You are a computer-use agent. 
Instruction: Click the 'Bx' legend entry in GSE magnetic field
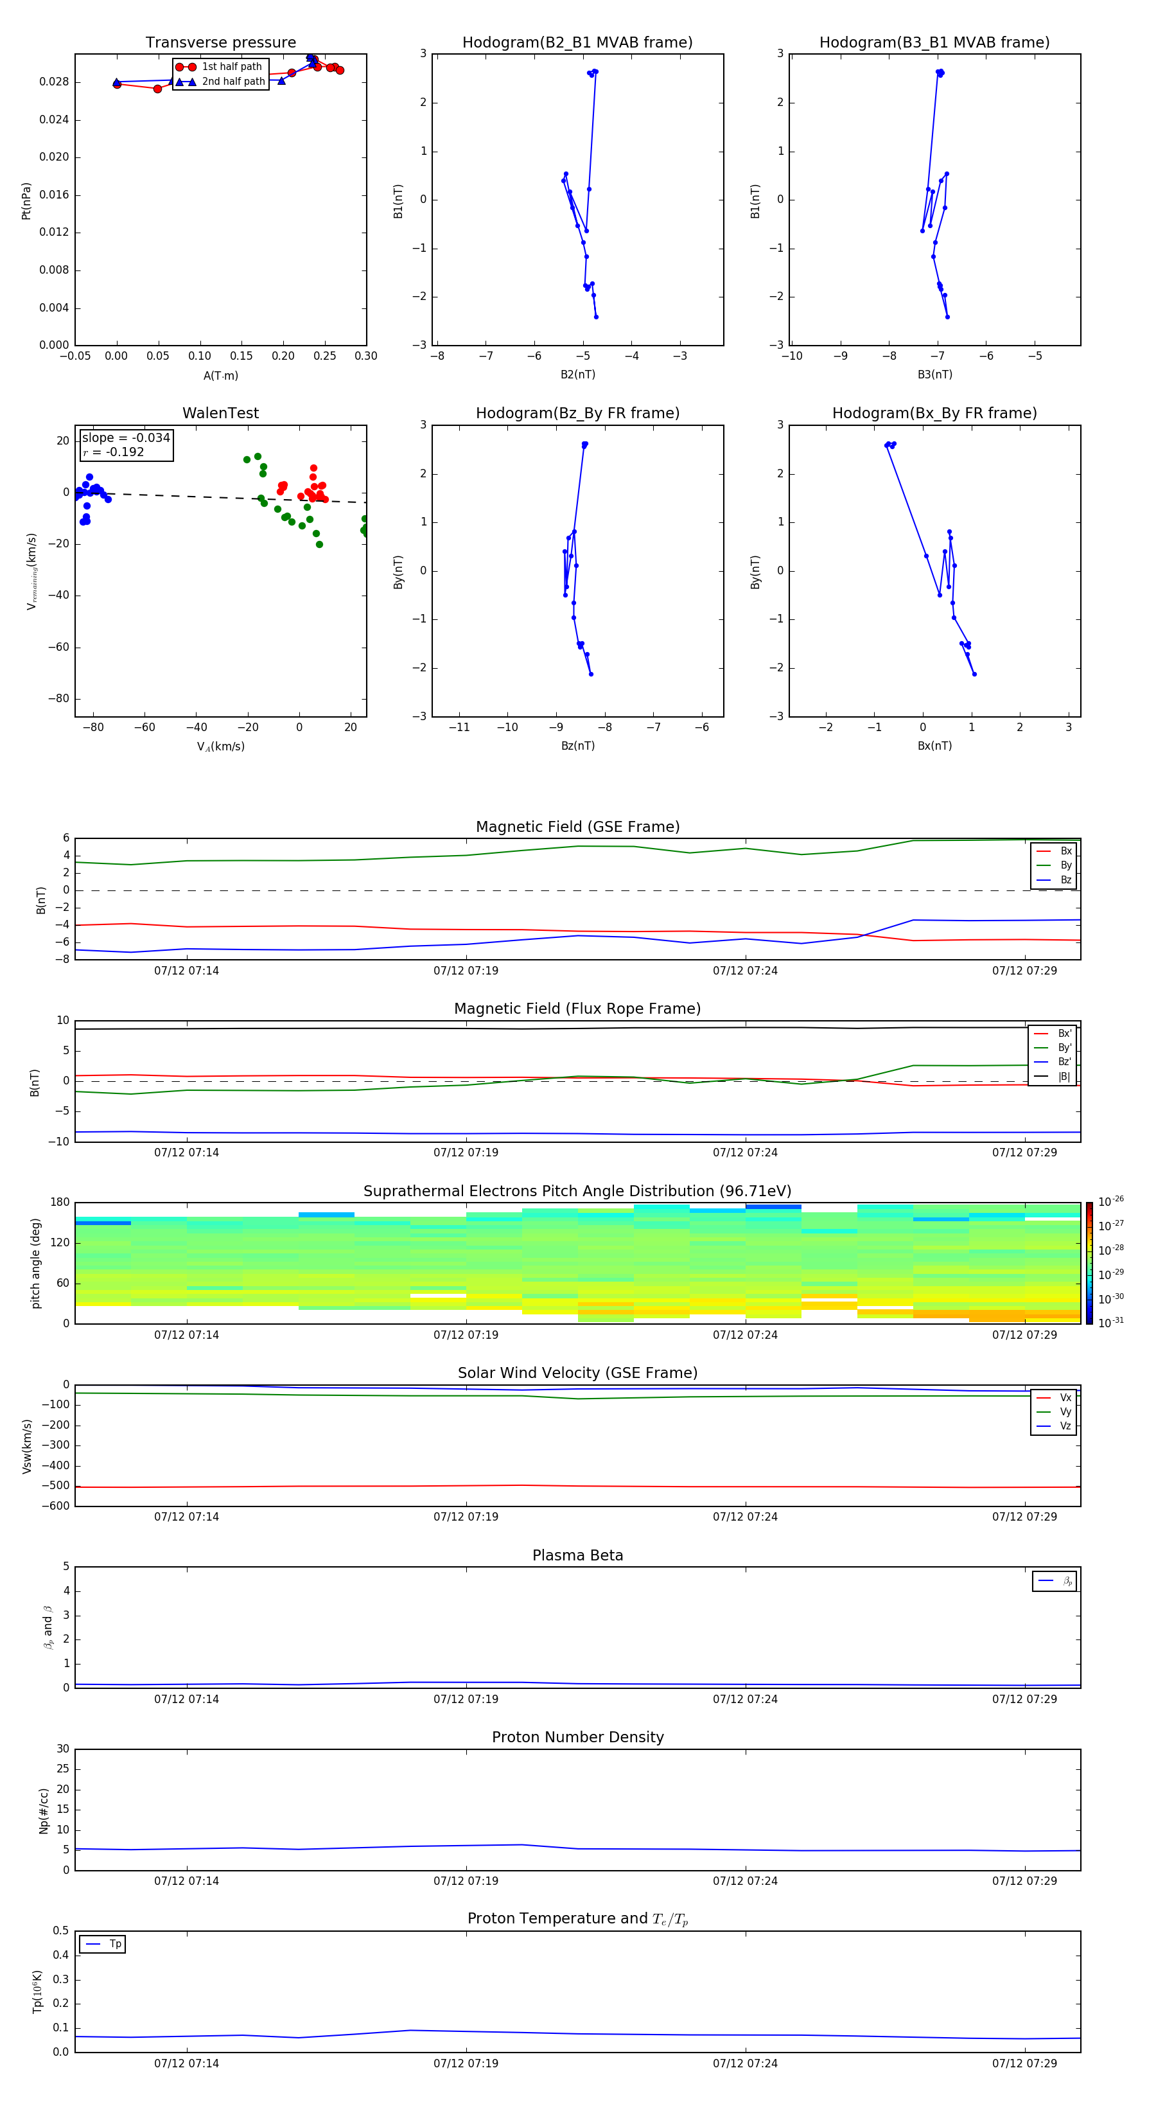pyautogui.click(x=1054, y=851)
